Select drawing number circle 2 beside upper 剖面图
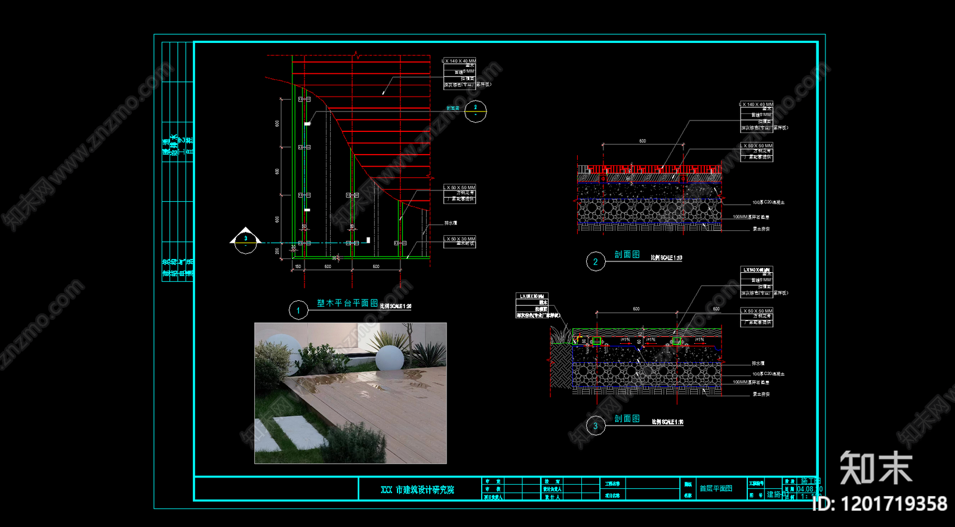 (x=596, y=261)
